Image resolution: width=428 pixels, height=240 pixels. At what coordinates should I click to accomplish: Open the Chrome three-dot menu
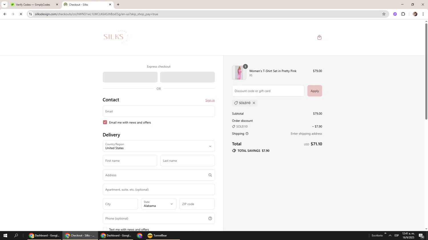pyautogui.click(x=423, y=14)
